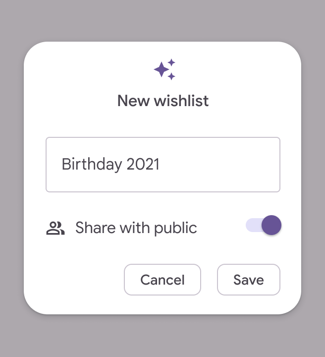This screenshot has height=357, width=325.
Task: Click the "New wishlist" dialog heading
Action: pyautogui.click(x=163, y=101)
